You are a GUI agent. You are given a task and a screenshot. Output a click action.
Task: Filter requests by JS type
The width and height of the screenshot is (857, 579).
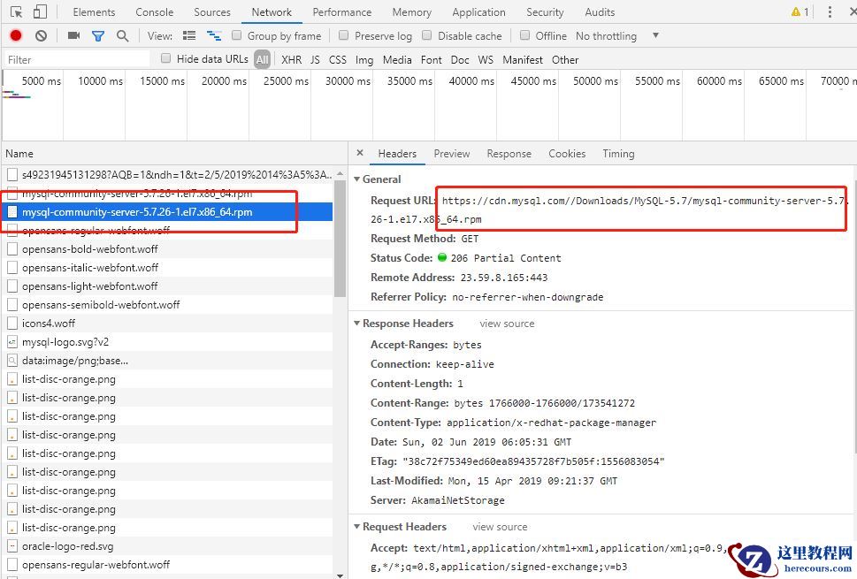[315, 59]
